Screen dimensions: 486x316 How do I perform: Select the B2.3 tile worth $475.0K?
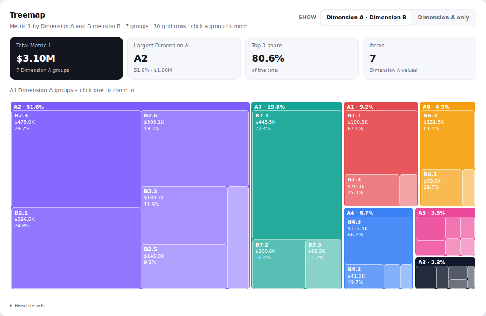tap(76, 159)
